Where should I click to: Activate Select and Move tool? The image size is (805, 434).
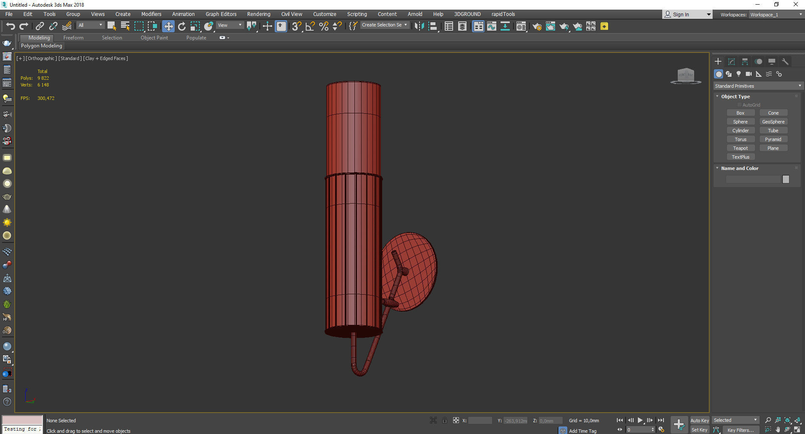(x=168, y=26)
